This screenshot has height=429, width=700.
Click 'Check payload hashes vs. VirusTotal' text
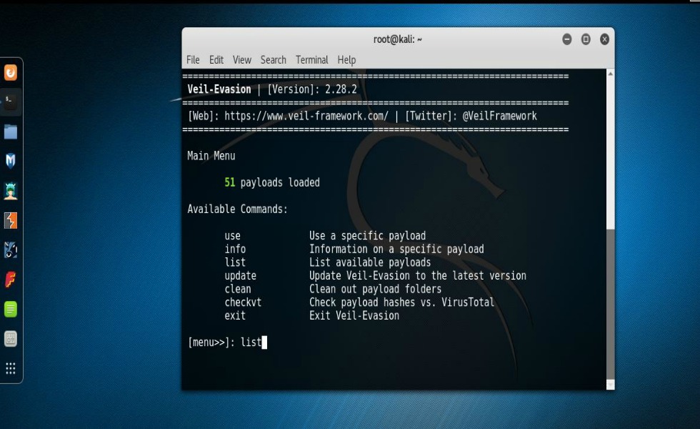[x=401, y=302]
